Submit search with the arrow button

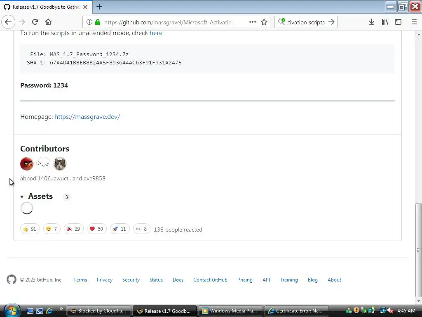331,22
